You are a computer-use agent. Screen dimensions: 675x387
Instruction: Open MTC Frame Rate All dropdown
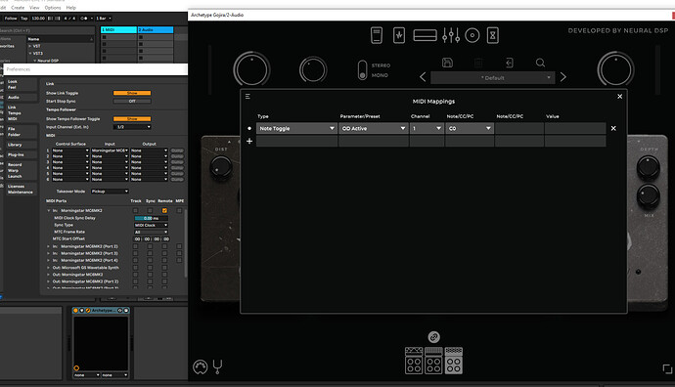pos(151,232)
